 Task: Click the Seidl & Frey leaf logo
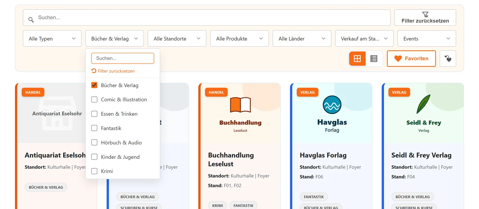(424, 104)
